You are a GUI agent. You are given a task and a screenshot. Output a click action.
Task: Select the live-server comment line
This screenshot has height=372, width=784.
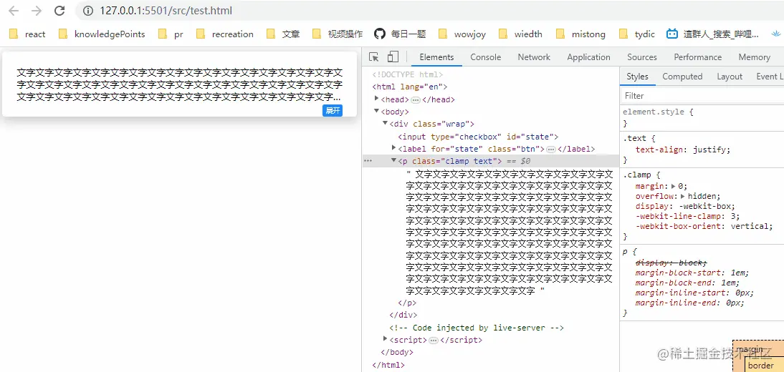pyautogui.click(x=477, y=328)
